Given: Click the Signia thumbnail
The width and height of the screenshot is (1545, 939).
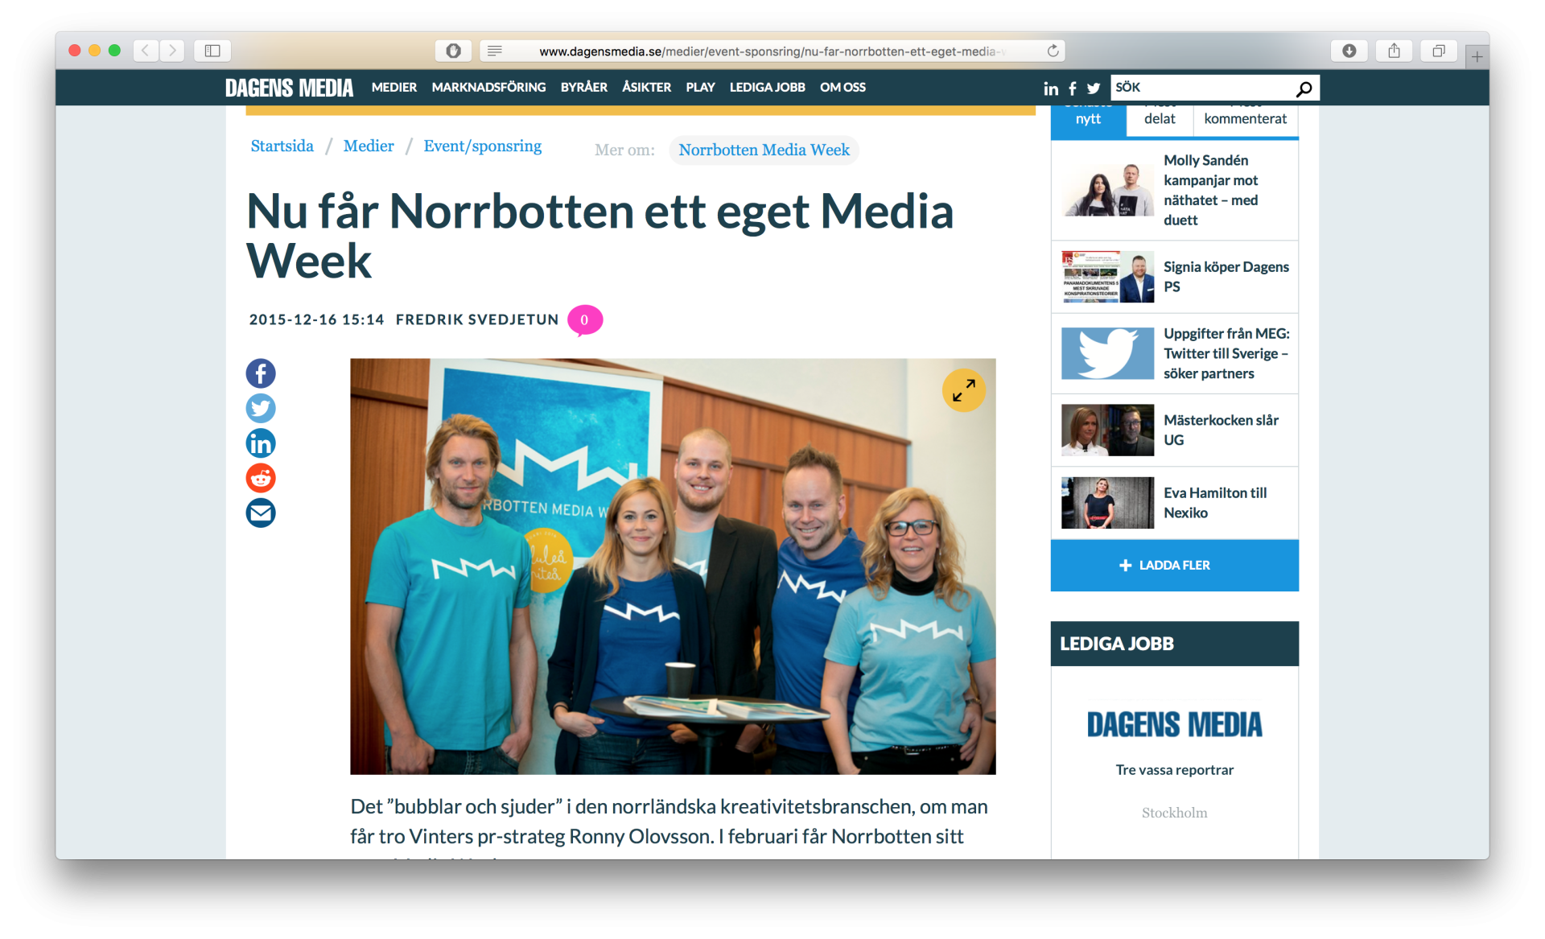Looking at the screenshot, I should coord(1107,277).
